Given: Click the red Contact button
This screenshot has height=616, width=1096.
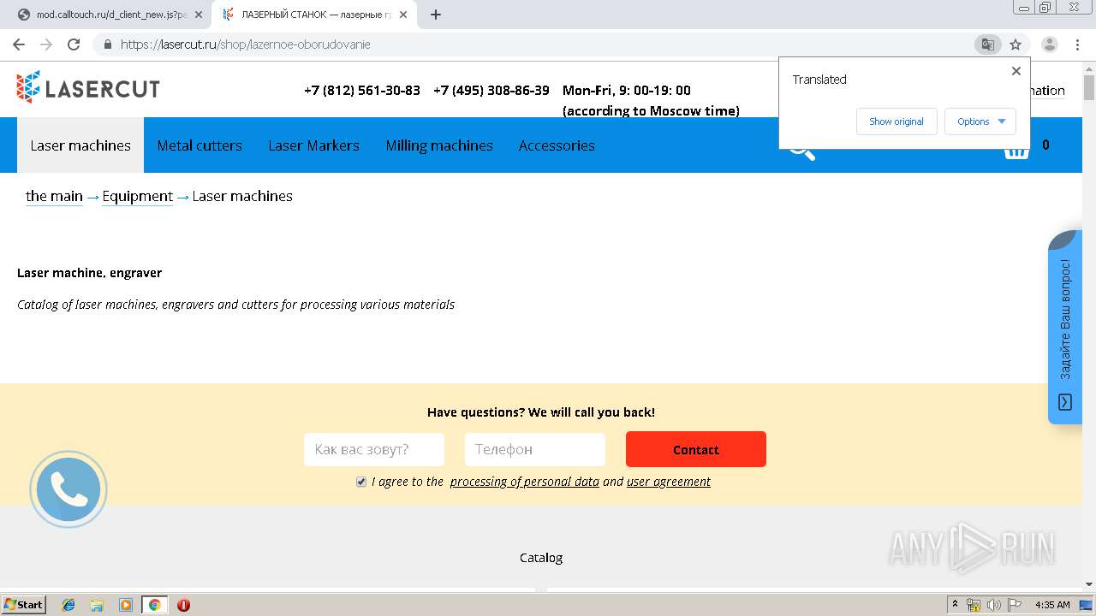Looking at the screenshot, I should [696, 449].
